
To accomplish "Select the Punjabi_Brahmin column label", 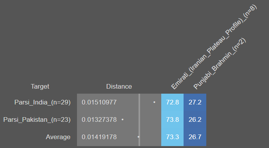I will 220,64.
